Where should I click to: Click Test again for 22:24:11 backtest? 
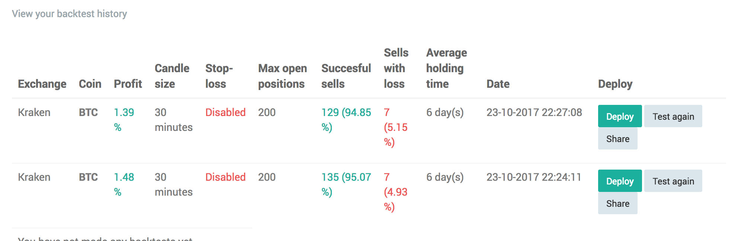click(673, 181)
